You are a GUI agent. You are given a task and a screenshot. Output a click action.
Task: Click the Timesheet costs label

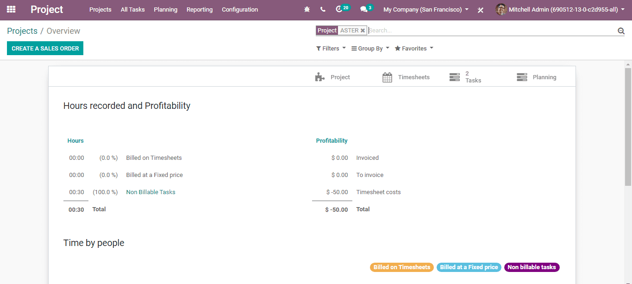[379, 192]
